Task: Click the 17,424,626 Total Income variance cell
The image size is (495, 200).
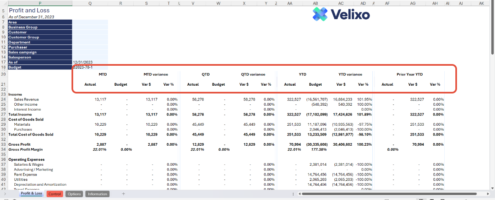Action: coord(343,114)
